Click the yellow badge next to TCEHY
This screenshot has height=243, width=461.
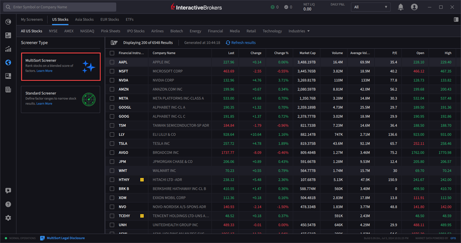click(142, 216)
